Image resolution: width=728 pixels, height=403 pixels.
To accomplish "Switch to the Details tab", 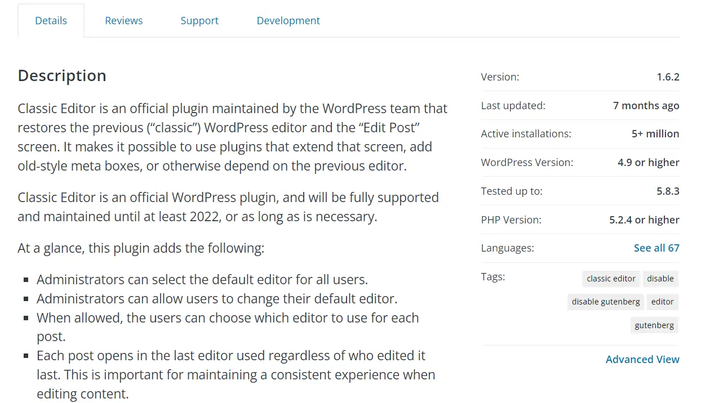I will tap(51, 21).
